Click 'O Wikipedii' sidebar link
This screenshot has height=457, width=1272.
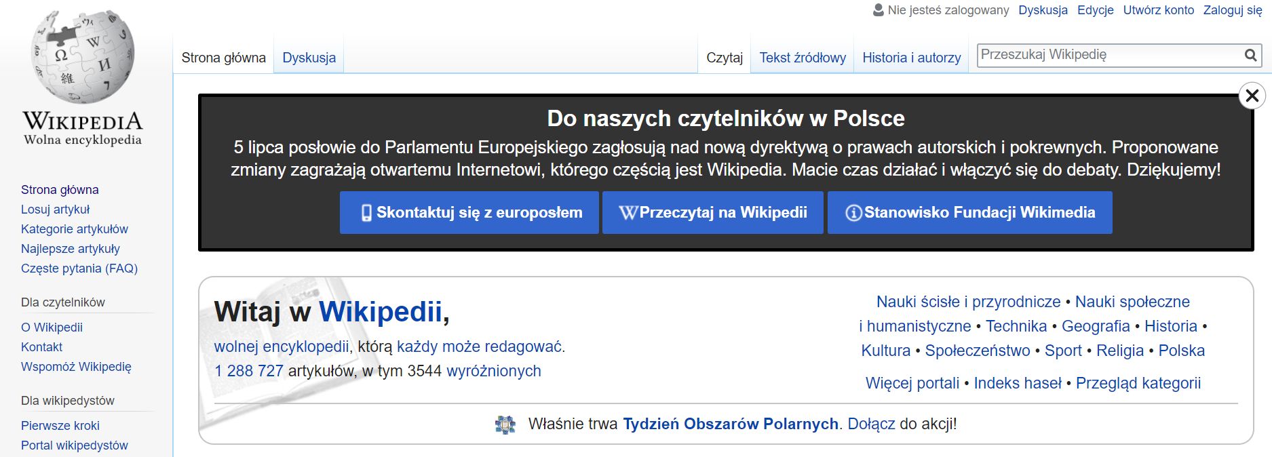(x=52, y=327)
